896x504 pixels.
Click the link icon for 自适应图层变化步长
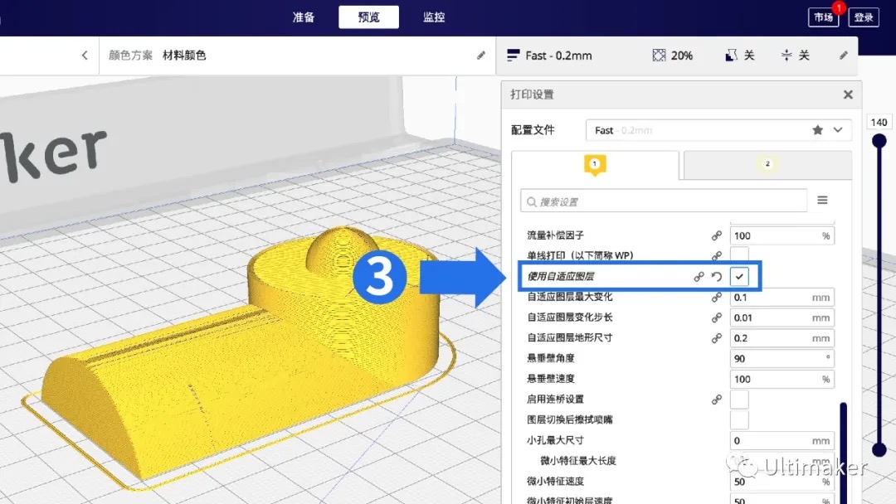click(717, 318)
